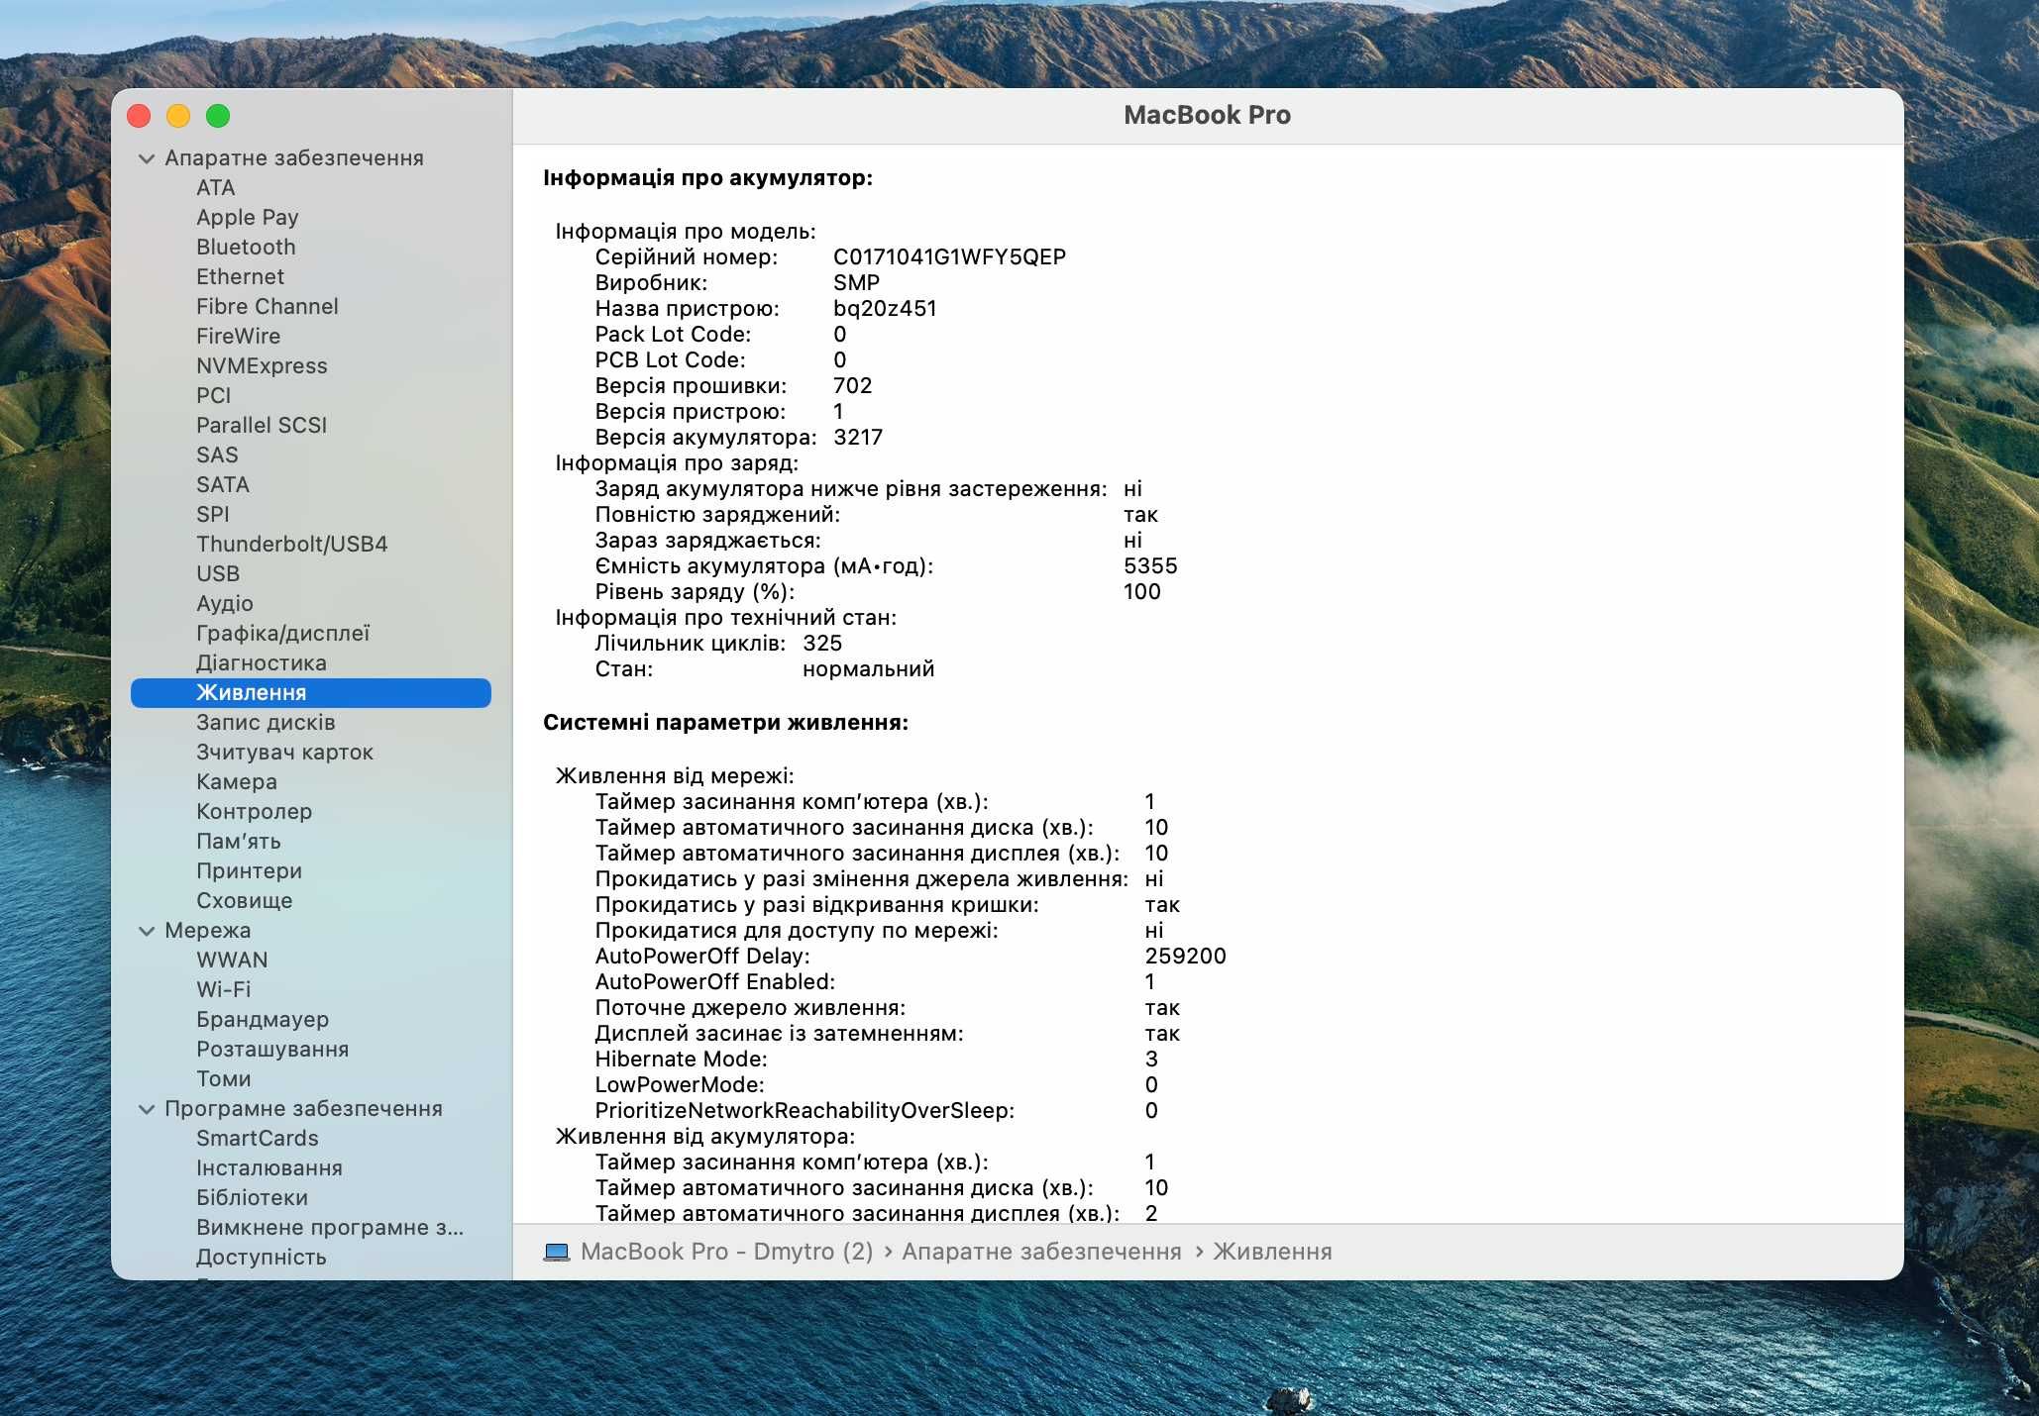
Task: Click Апаратне забезпечення sidebar heading
Action: pyautogui.click(x=294, y=158)
